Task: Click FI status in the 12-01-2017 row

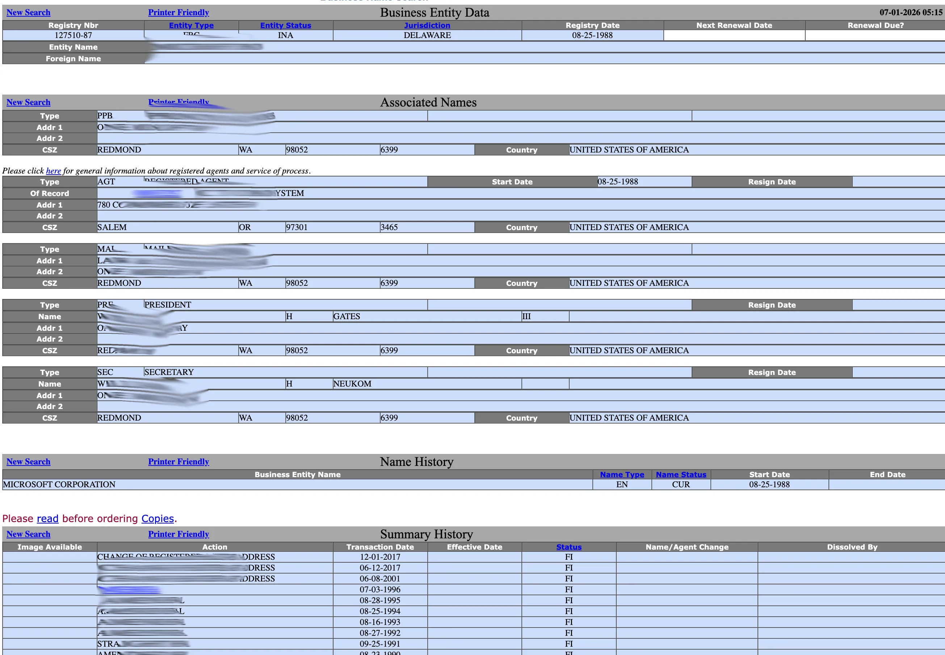Action: pos(569,557)
